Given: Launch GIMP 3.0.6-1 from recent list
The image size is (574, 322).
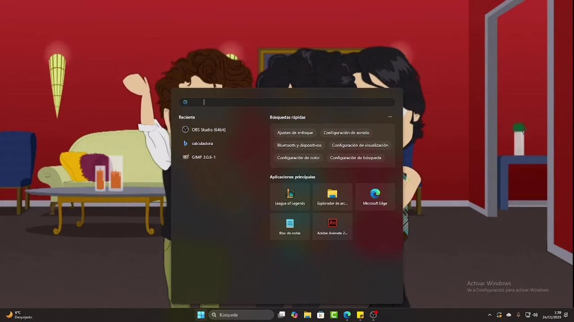Looking at the screenshot, I should (x=199, y=157).
